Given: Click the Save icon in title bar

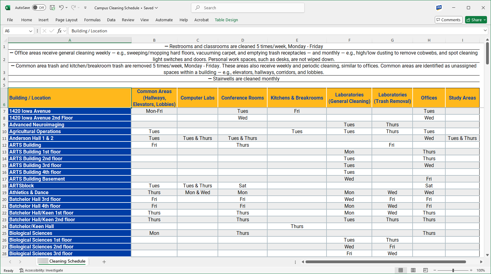Looking at the screenshot, I should [x=52, y=8].
